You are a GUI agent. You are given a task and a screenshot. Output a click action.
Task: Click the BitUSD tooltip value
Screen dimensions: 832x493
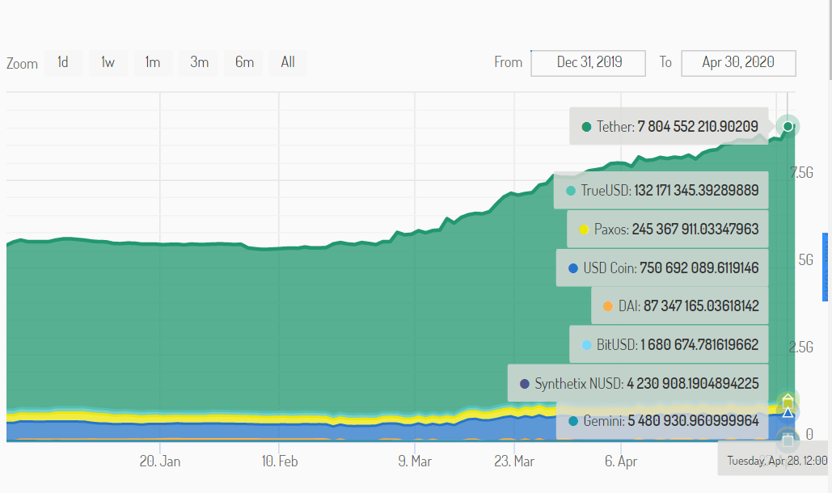point(699,344)
